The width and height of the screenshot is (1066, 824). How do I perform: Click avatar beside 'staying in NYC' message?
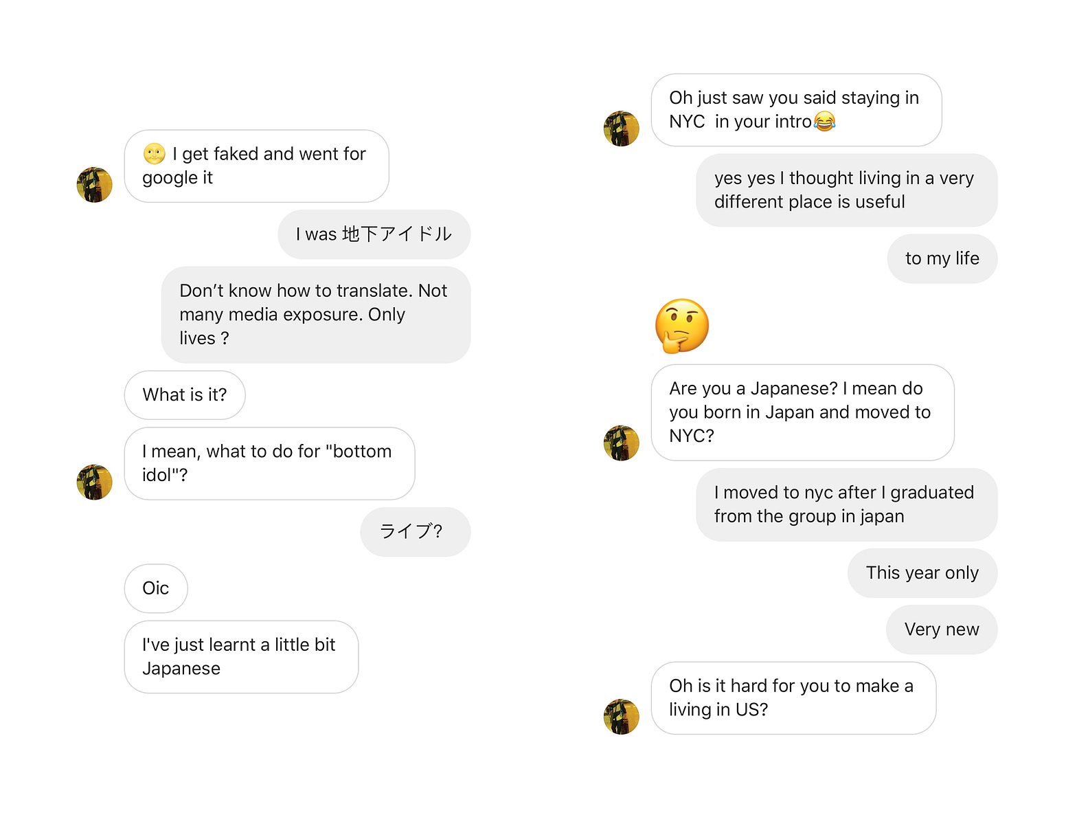622,129
